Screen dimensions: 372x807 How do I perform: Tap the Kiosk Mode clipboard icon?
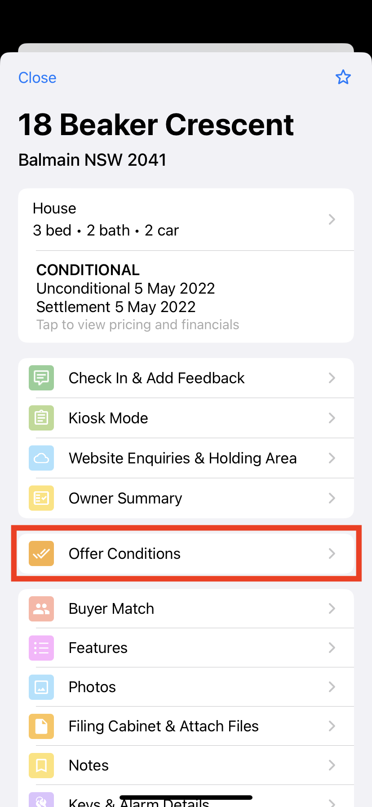(41, 418)
